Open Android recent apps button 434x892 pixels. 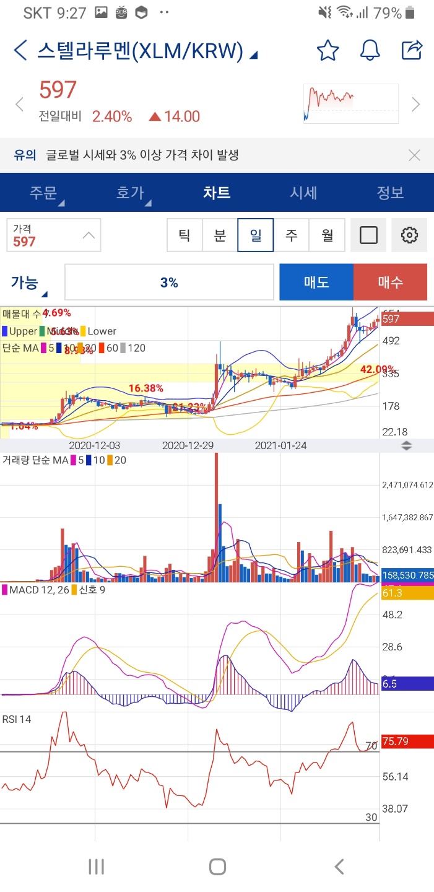[96, 867]
